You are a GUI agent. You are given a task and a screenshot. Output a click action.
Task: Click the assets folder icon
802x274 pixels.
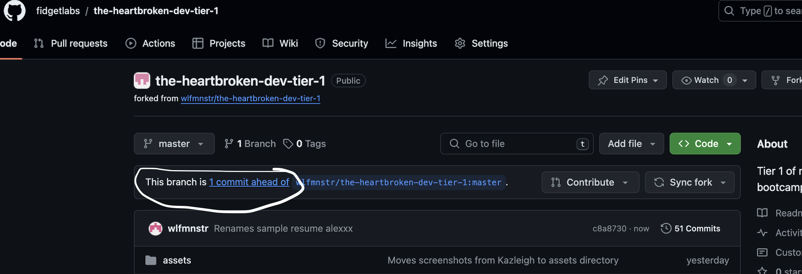coord(151,260)
